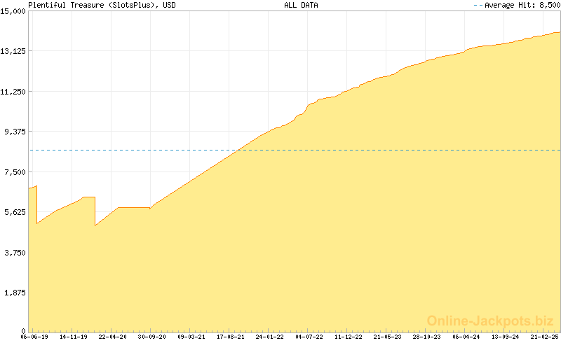Click the 9,375 y-axis label
Image resolution: width=561 pixels, height=343 pixels.
click(x=15, y=132)
